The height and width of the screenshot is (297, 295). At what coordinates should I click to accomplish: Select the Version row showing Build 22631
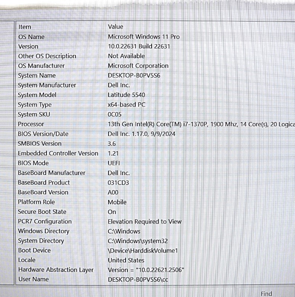28,46
